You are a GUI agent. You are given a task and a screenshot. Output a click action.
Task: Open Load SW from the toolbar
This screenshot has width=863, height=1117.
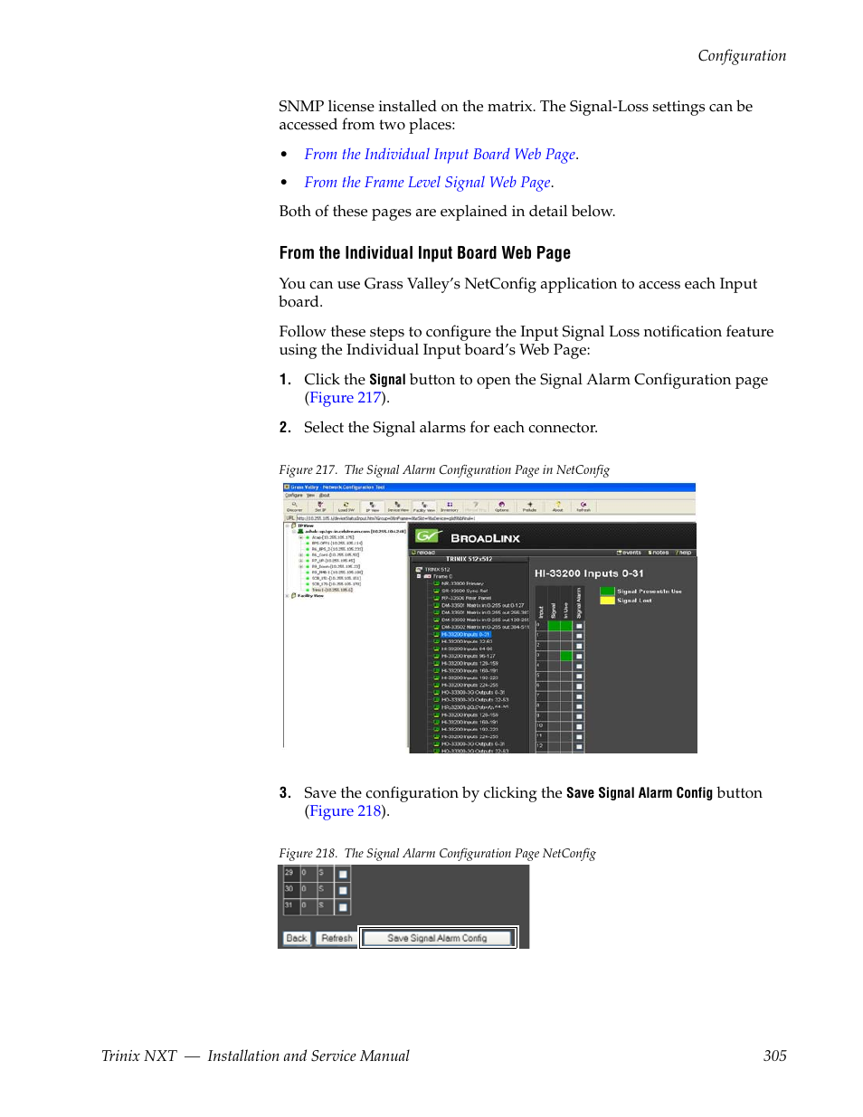tap(345, 507)
